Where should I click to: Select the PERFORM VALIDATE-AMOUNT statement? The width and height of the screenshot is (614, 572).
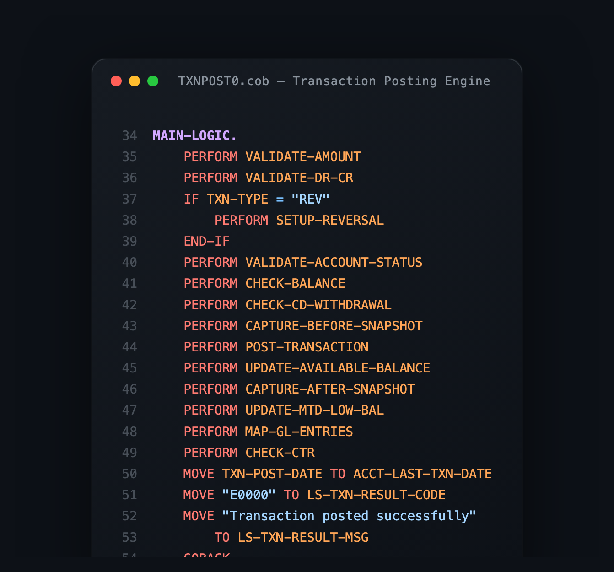[272, 156]
